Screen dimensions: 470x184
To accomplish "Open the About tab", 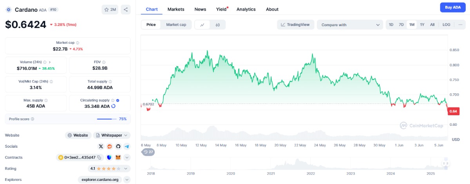I will [x=272, y=9].
